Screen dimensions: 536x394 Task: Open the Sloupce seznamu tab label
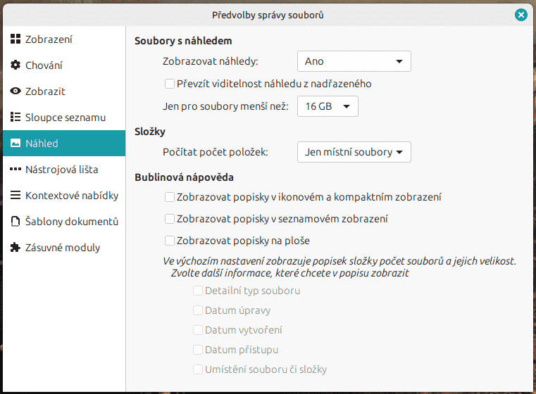[66, 117]
